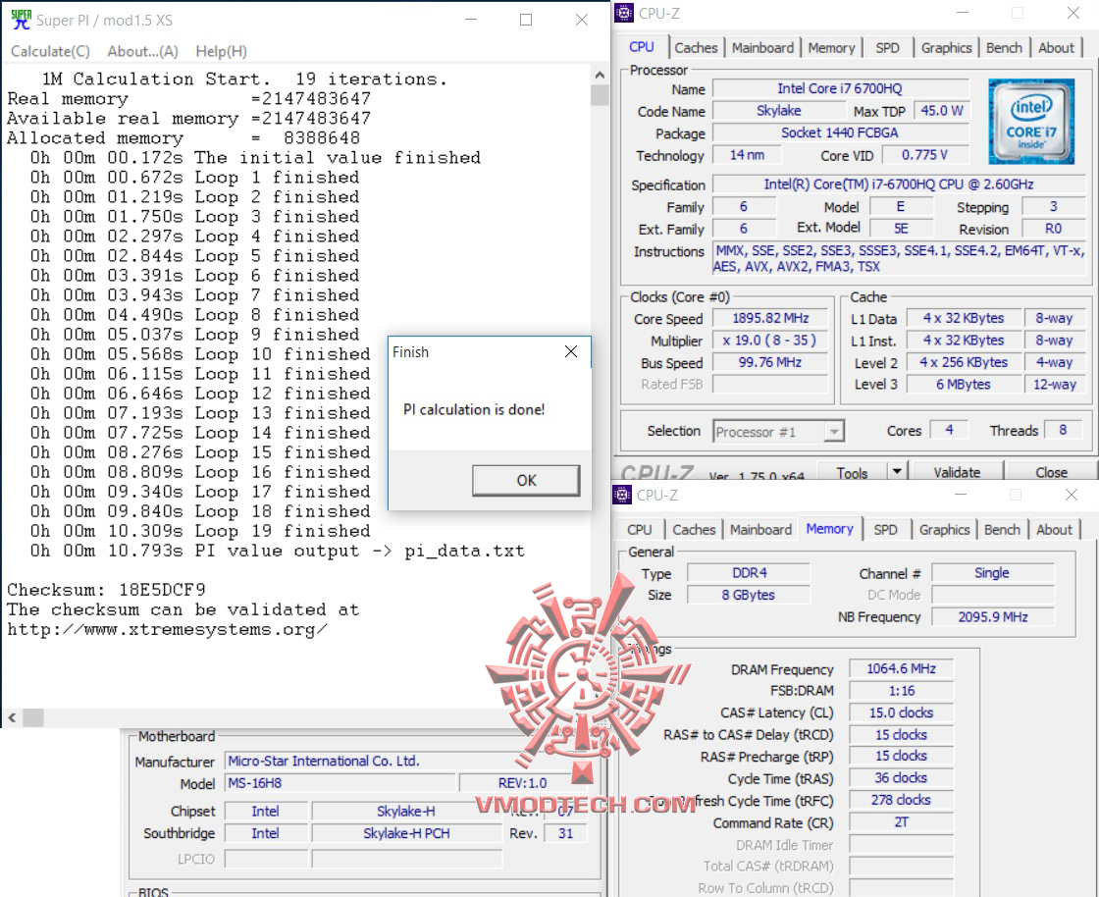Switch to the CPU tab in lower CPU-Z window
Image resolution: width=1099 pixels, height=897 pixels.
pos(640,529)
